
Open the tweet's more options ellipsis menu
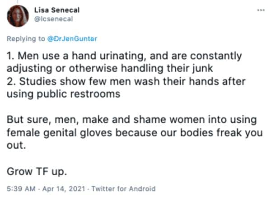click(261, 10)
